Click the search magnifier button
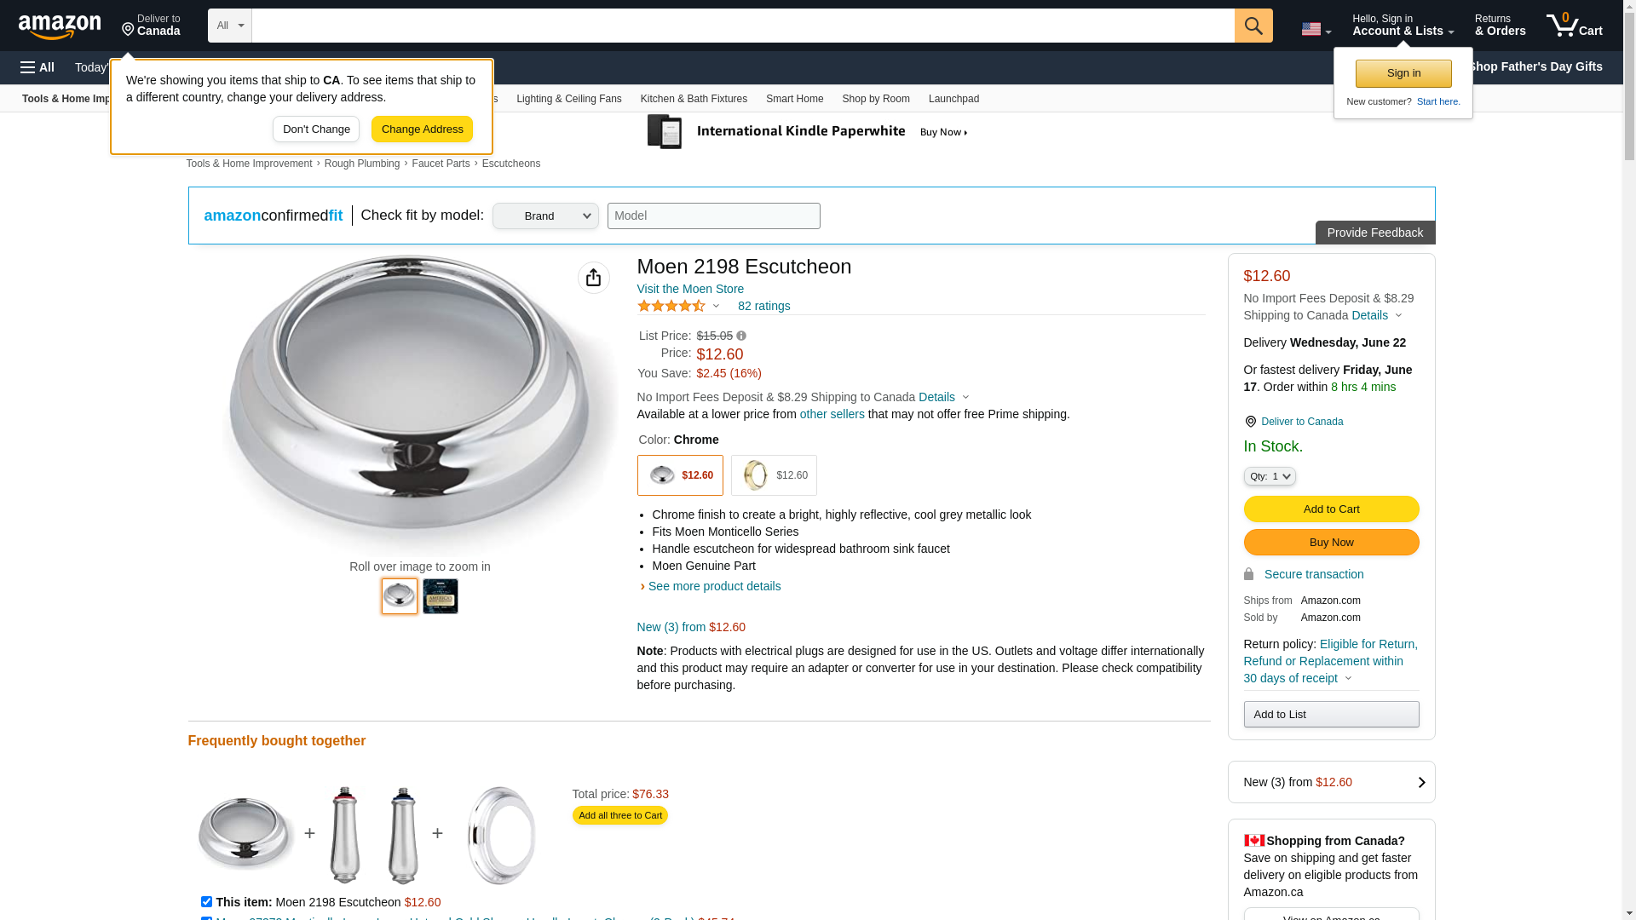The image size is (1636, 920). pos(1253,26)
